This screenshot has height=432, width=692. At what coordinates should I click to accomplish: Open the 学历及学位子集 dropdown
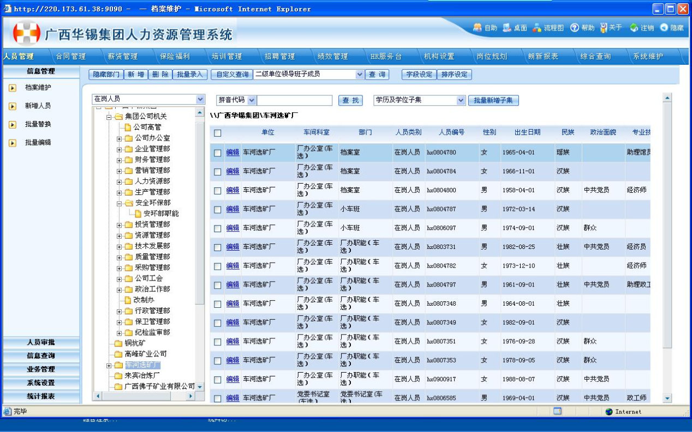[x=461, y=100]
